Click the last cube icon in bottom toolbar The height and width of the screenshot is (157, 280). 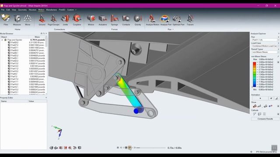pos(80,148)
